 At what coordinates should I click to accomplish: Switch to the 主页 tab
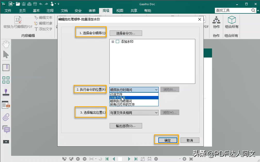(x=22, y=11)
